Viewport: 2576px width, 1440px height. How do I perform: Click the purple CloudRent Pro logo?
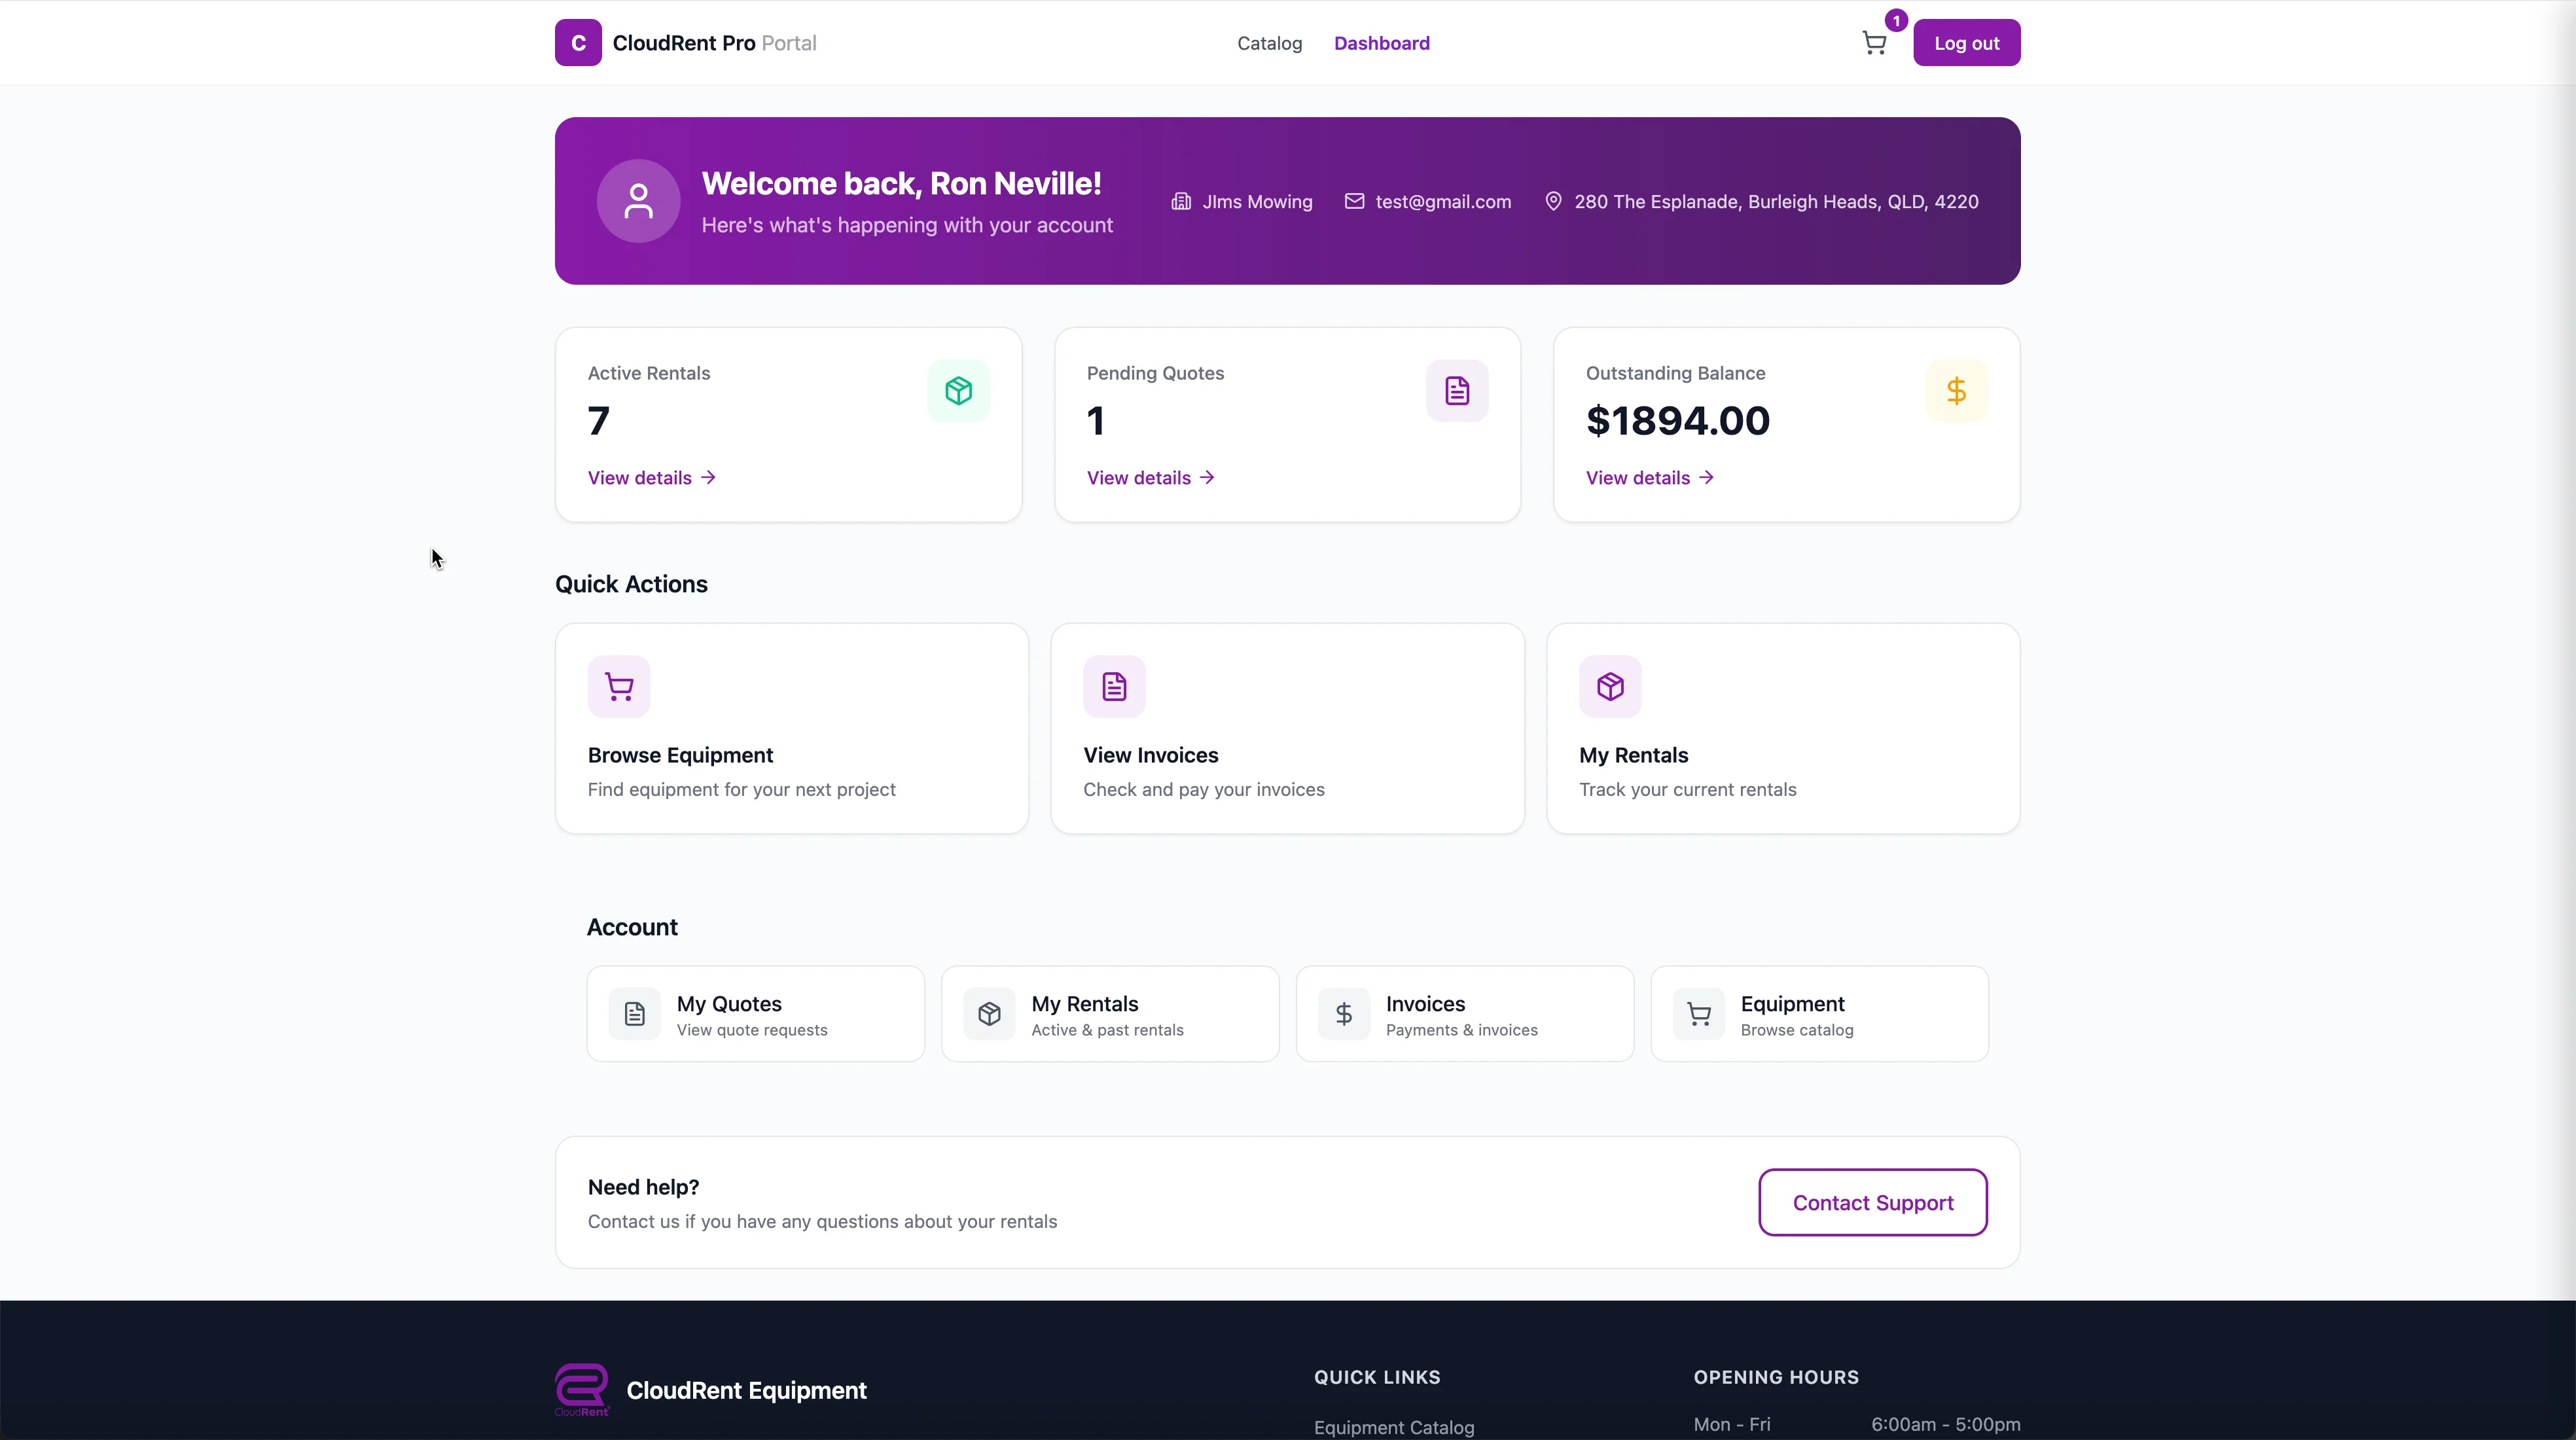[x=578, y=43]
